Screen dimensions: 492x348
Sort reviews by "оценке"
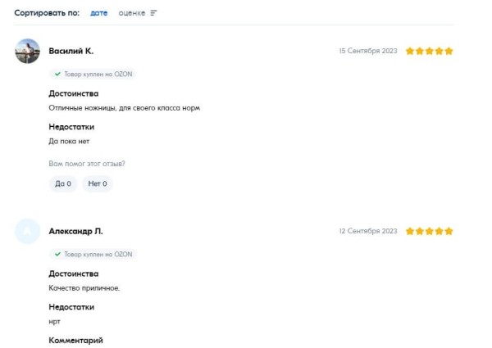131,13
